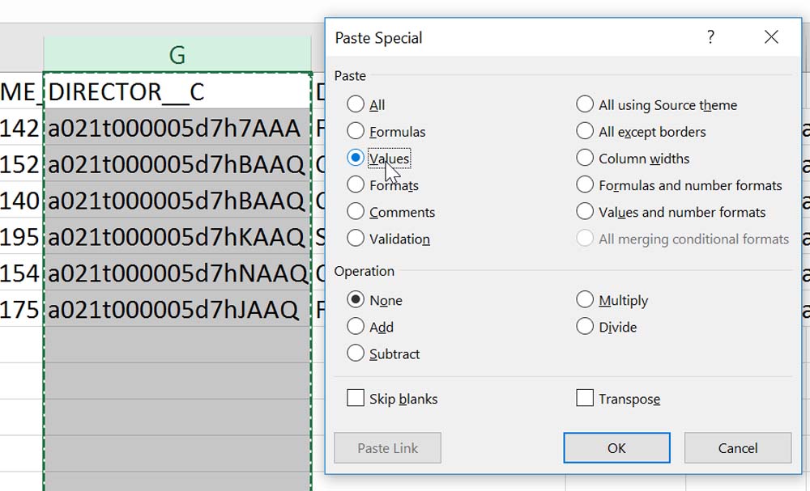Image resolution: width=810 pixels, height=491 pixels.
Task: Set operation to Add
Action: click(356, 327)
